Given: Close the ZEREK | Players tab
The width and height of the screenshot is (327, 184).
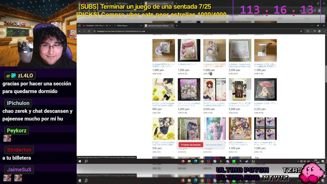Looking at the screenshot, I should [141, 26].
